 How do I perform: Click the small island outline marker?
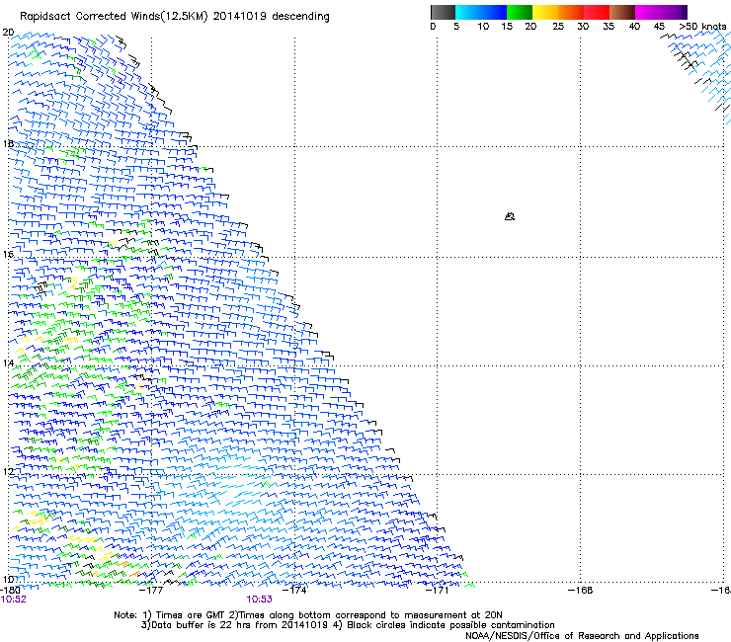point(510,216)
